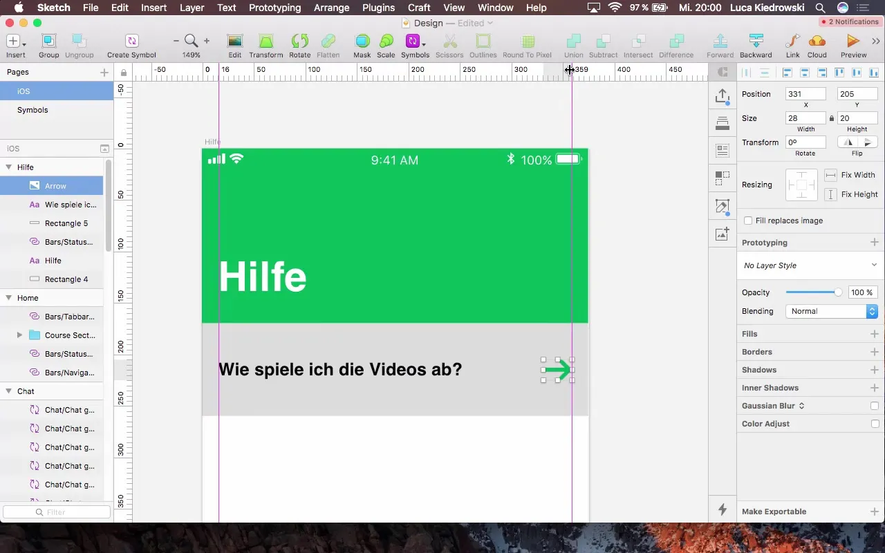This screenshot has height=553, width=885.
Task: Enable the Color Adjust checkbox
Action: click(875, 424)
